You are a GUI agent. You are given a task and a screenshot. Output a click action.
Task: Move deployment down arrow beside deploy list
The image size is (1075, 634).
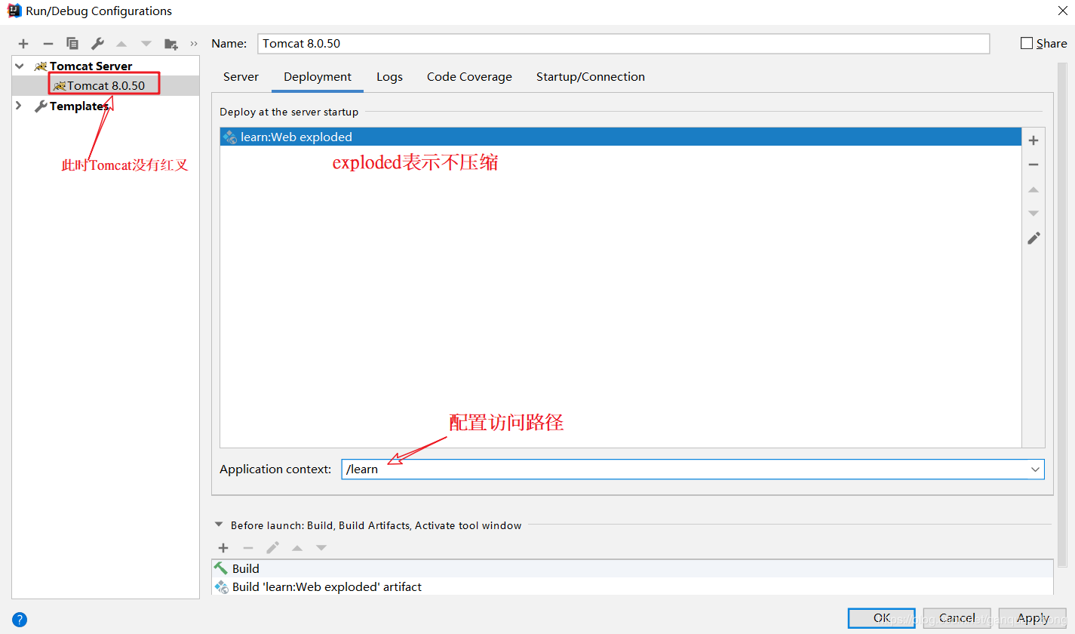(1034, 214)
